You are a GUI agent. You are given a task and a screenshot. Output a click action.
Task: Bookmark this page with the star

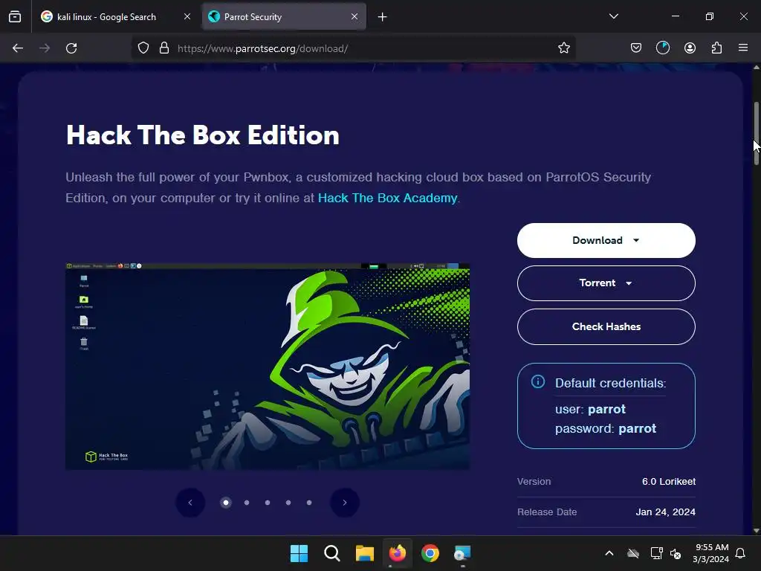563,48
